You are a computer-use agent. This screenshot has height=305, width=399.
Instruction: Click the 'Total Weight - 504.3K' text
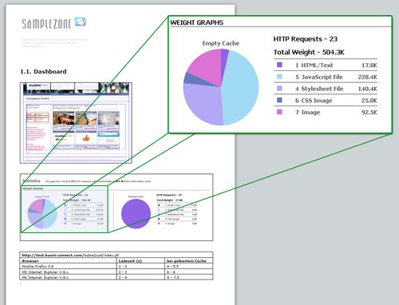coord(309,53)
